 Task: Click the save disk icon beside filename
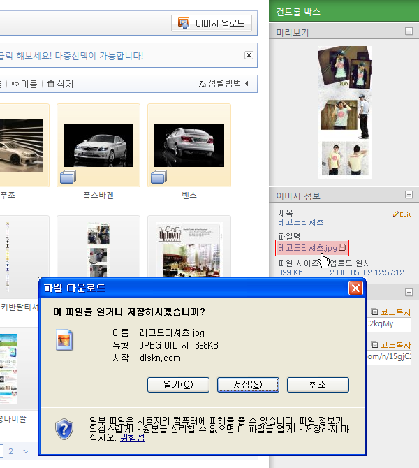coord(342,247)
